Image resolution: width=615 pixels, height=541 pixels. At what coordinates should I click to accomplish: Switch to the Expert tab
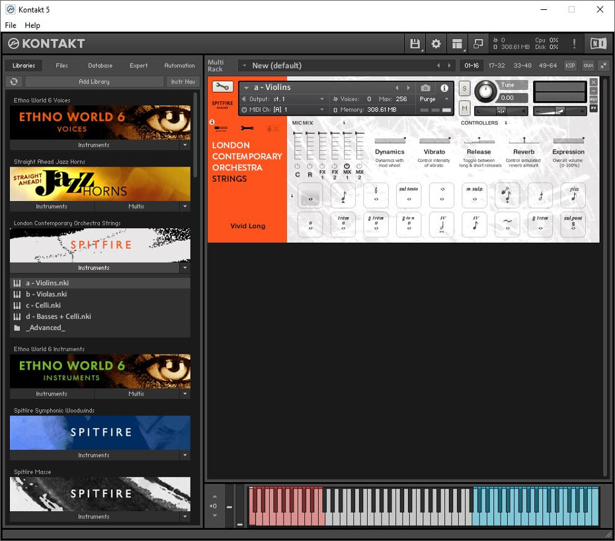[x=138, y=65]
